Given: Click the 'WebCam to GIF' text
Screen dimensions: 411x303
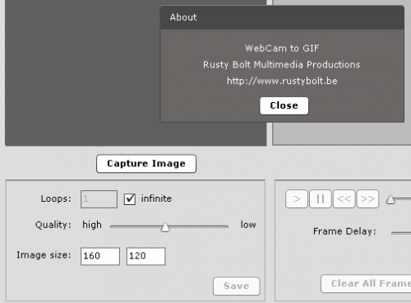Looking at the screenshot, I should tap(282, 49).
